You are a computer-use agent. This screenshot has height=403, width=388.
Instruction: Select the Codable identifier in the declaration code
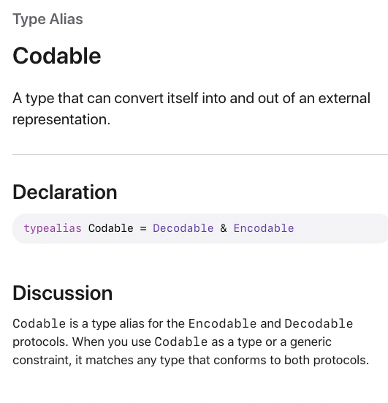(x=110, y=228)
